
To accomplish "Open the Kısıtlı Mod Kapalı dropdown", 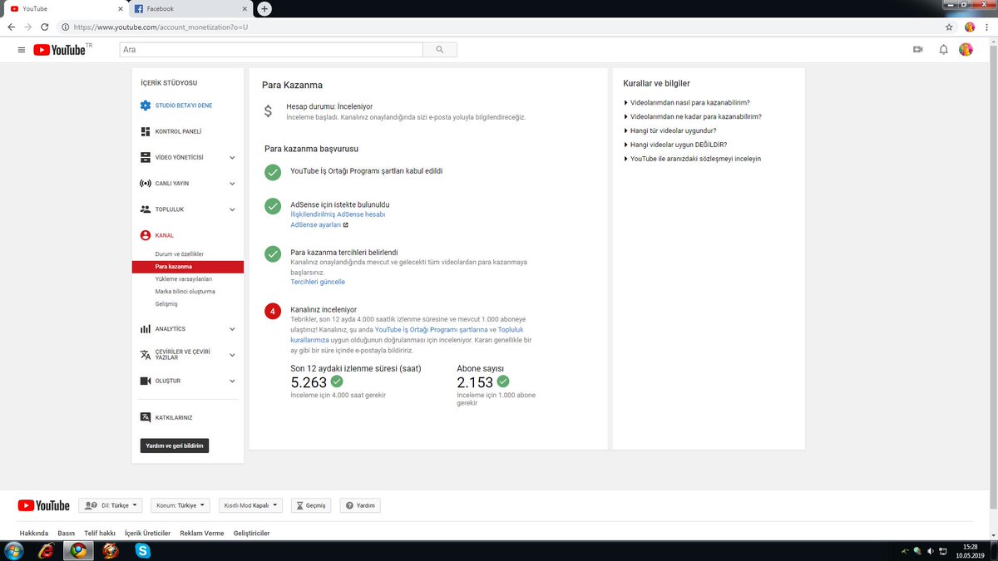I will [251, 505].
